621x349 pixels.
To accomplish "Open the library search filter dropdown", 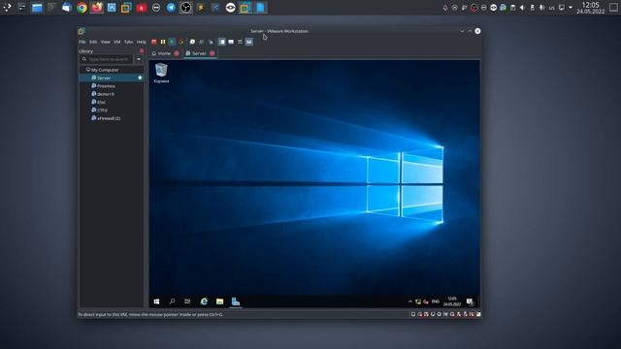I will [139, 59].
